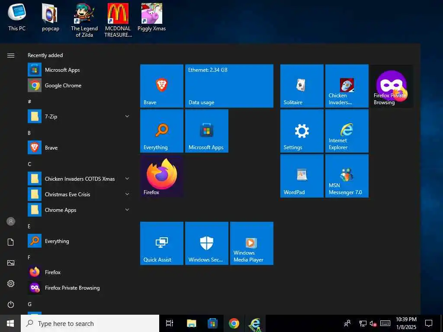Open the People icon in system tray
The image size is (443, 332).
pyautogui.click(x=347, y=323)
